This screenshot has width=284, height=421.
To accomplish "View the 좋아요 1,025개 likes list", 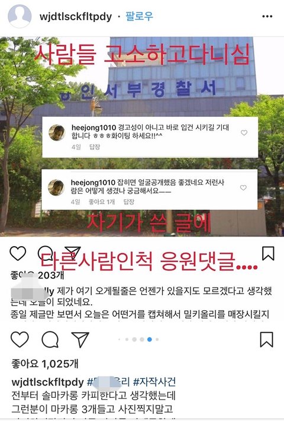I will (45, 364).
